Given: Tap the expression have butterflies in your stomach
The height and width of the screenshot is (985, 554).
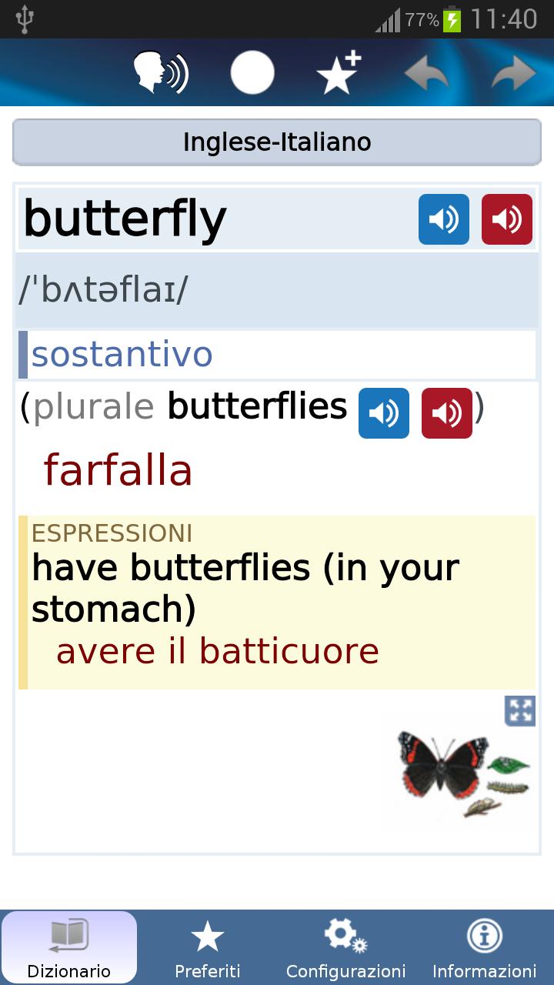Looking at the screenshot, I should (245, 588).
